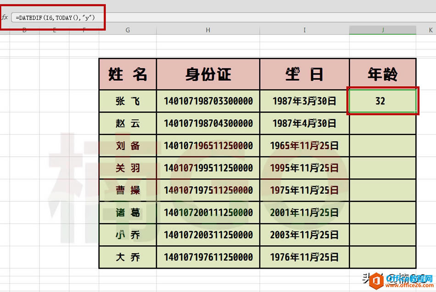Click ID cell 140107196511250000

click(x=208, y=146)
